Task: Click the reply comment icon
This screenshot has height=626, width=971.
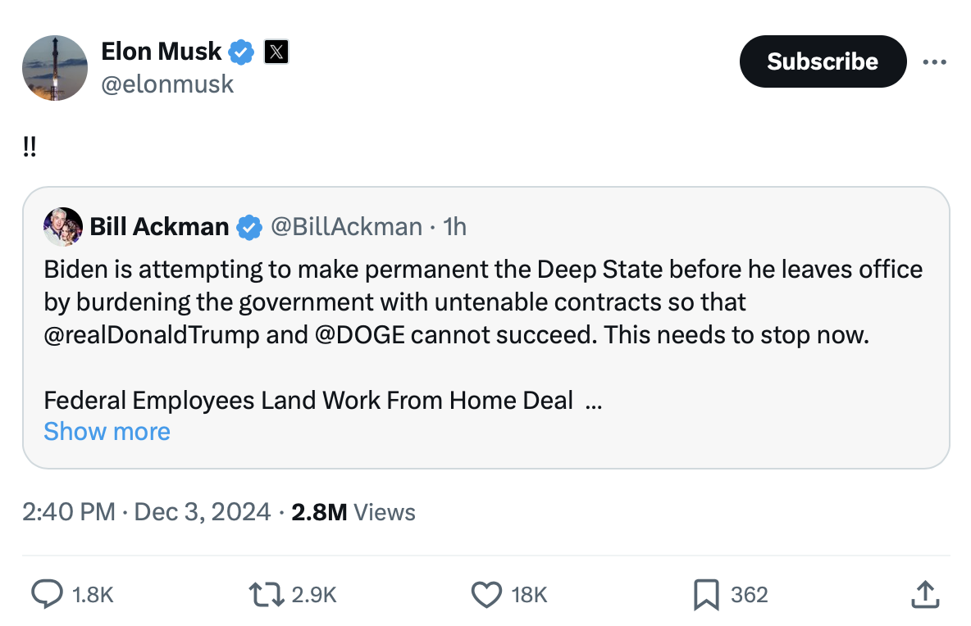Action: click(47, 594)
